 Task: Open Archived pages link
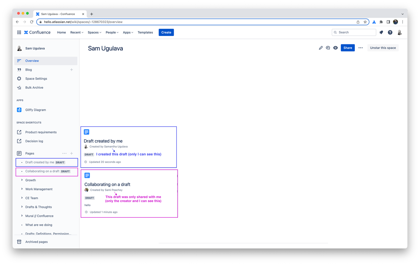coord(36,242)
